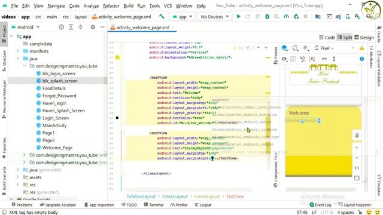Sync project with Gradle files icon
383x215 pixels.
pos(338,17)
